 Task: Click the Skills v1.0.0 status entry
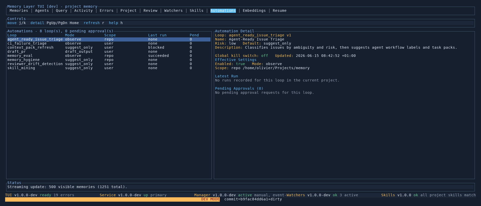click(x=396, y=195)
